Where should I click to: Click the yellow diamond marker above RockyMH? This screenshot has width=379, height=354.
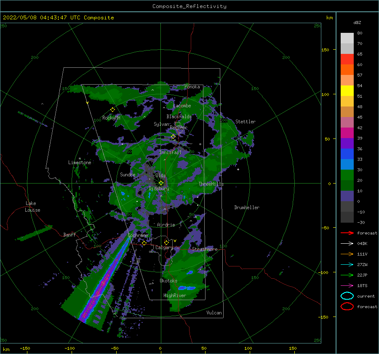[112, 110]
